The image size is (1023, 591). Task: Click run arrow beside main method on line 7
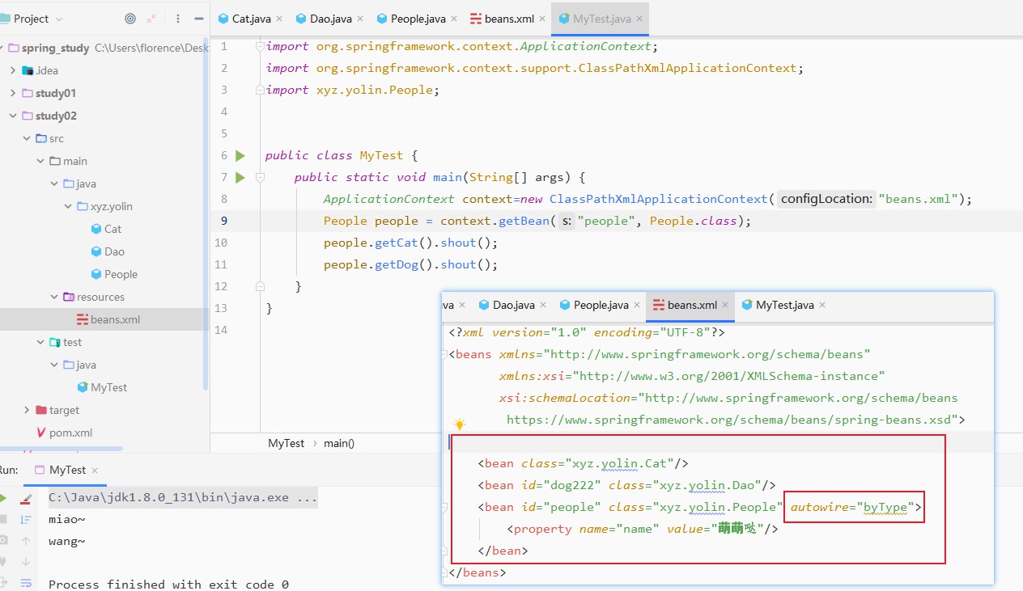[240, 177]
